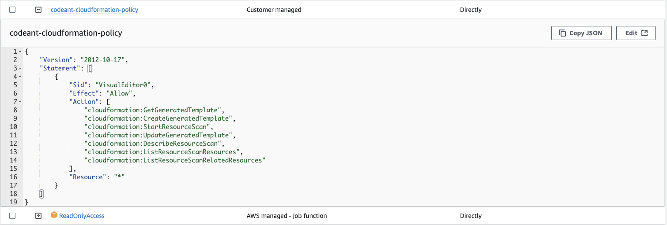The width and height of the screenshot is (667, 225).
Task: Fold the statement object at line 4
Action: (20, 77)
